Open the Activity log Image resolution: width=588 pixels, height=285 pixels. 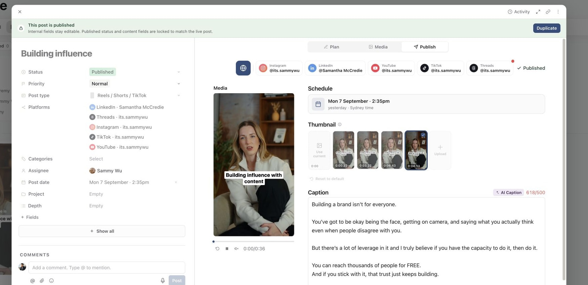tap(518, 12)
